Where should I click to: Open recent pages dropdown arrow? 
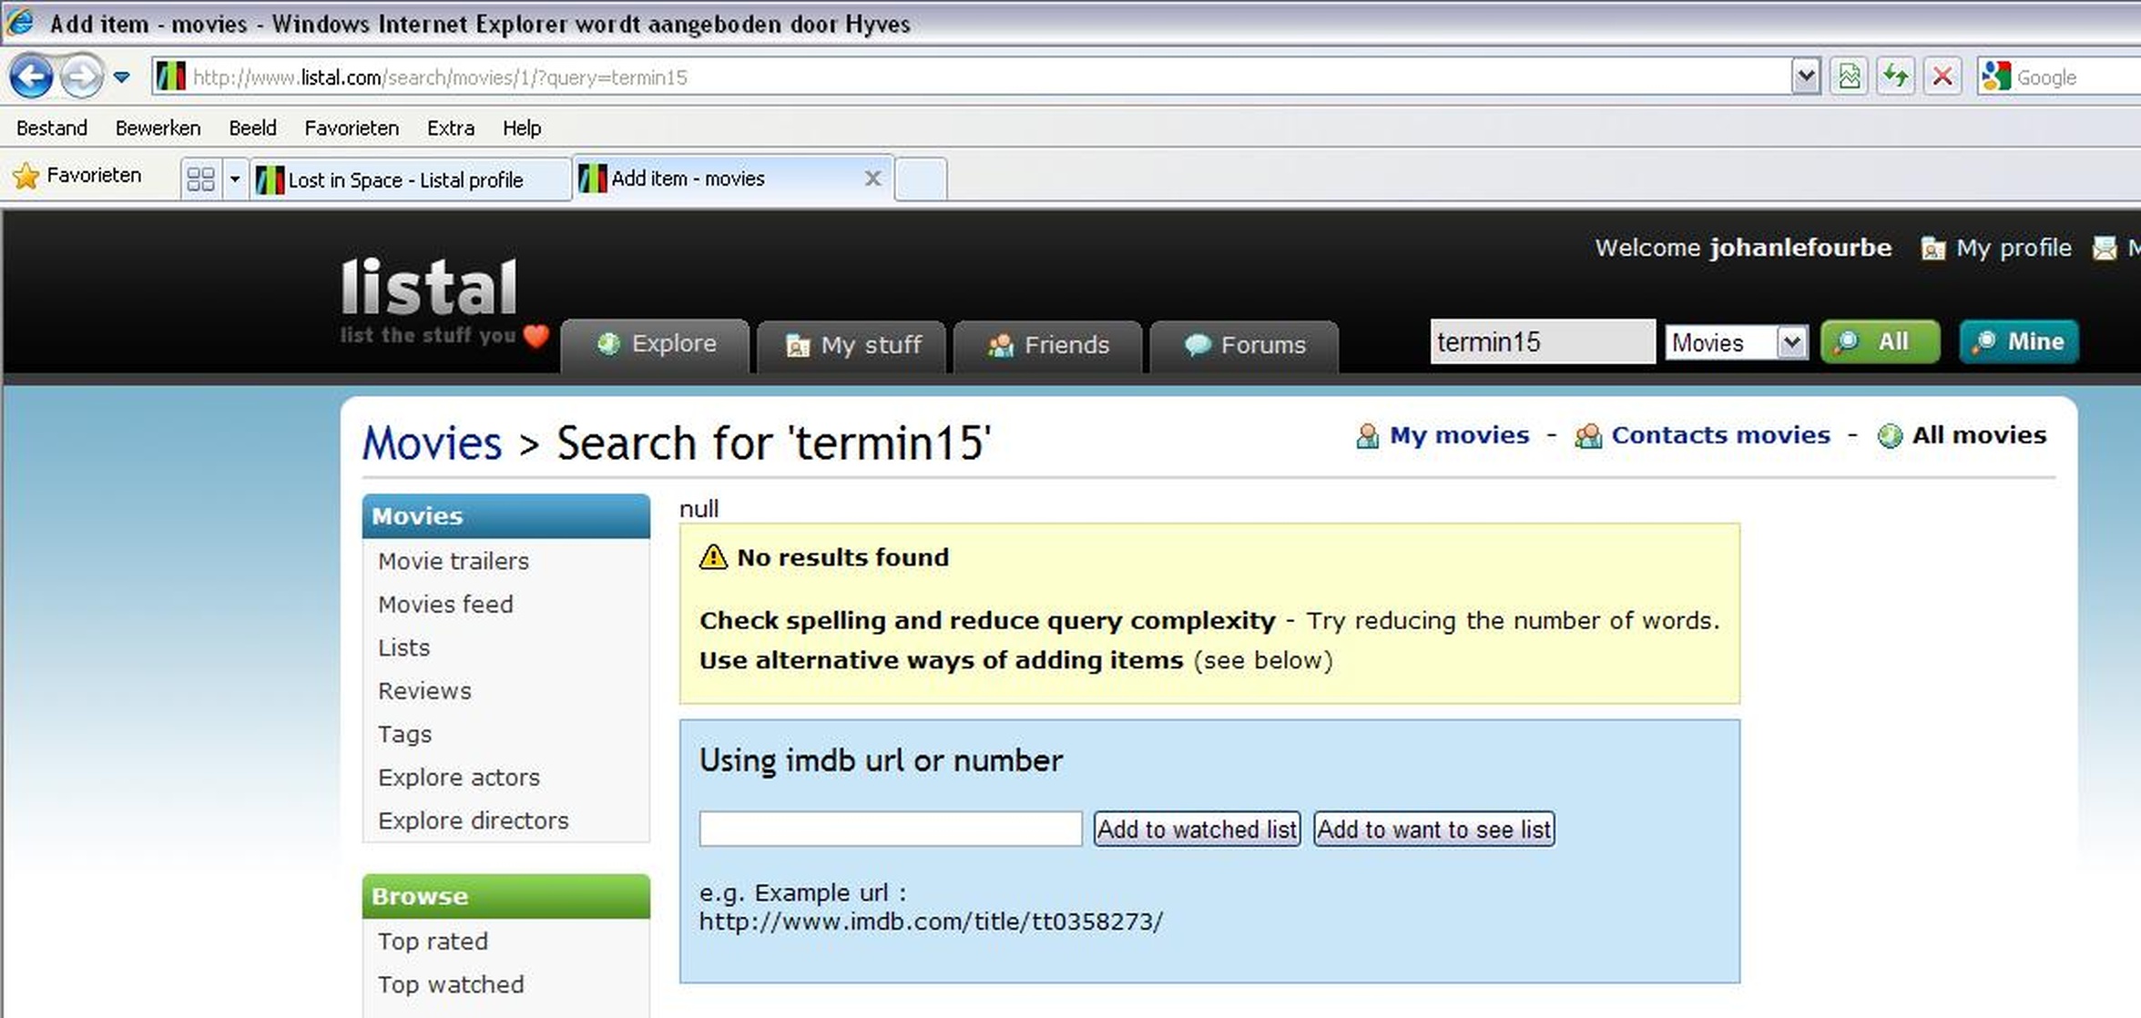(122, 77)
